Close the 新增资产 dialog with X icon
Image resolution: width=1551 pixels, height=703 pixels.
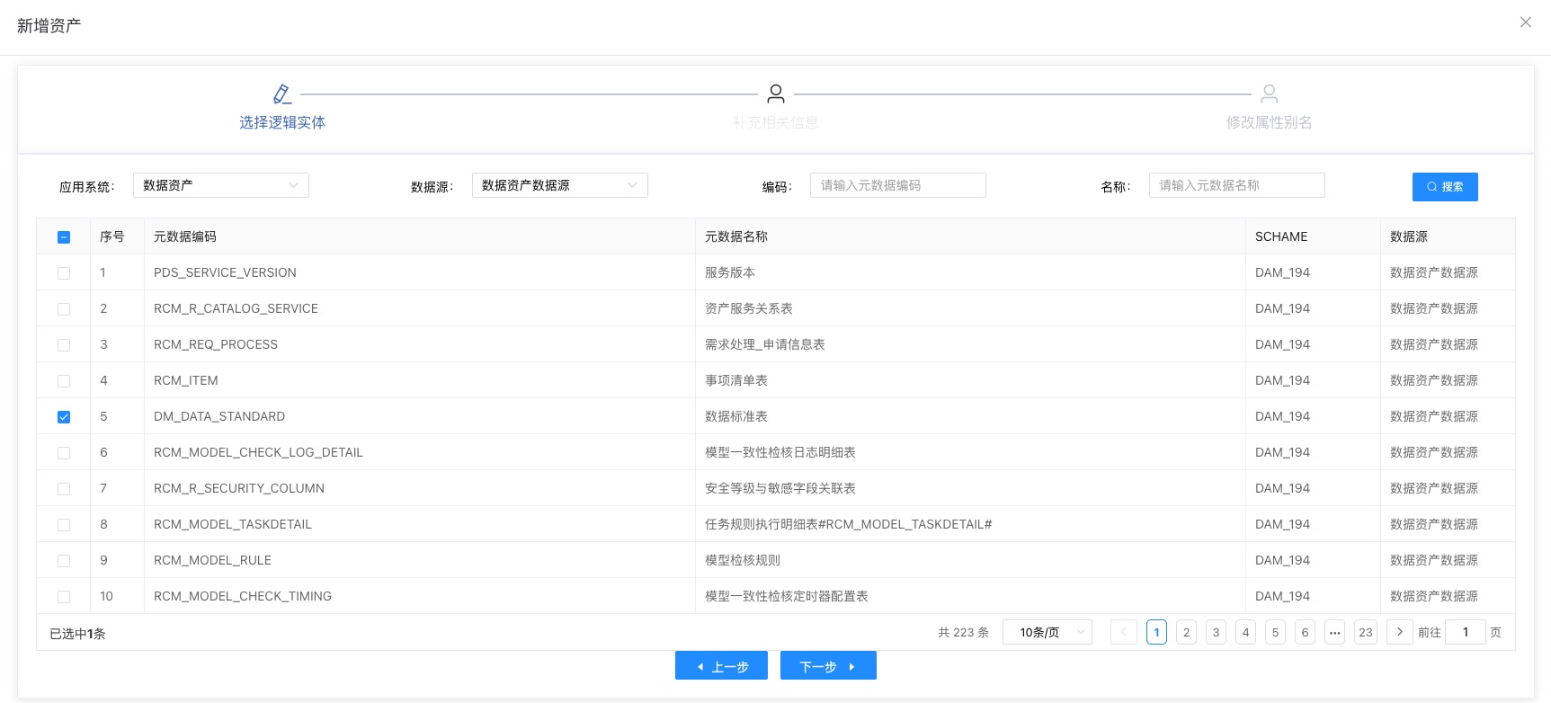(1526, 22)
